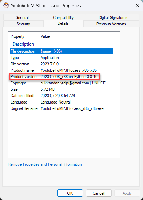Confirm with the OK button

point(70,193)
